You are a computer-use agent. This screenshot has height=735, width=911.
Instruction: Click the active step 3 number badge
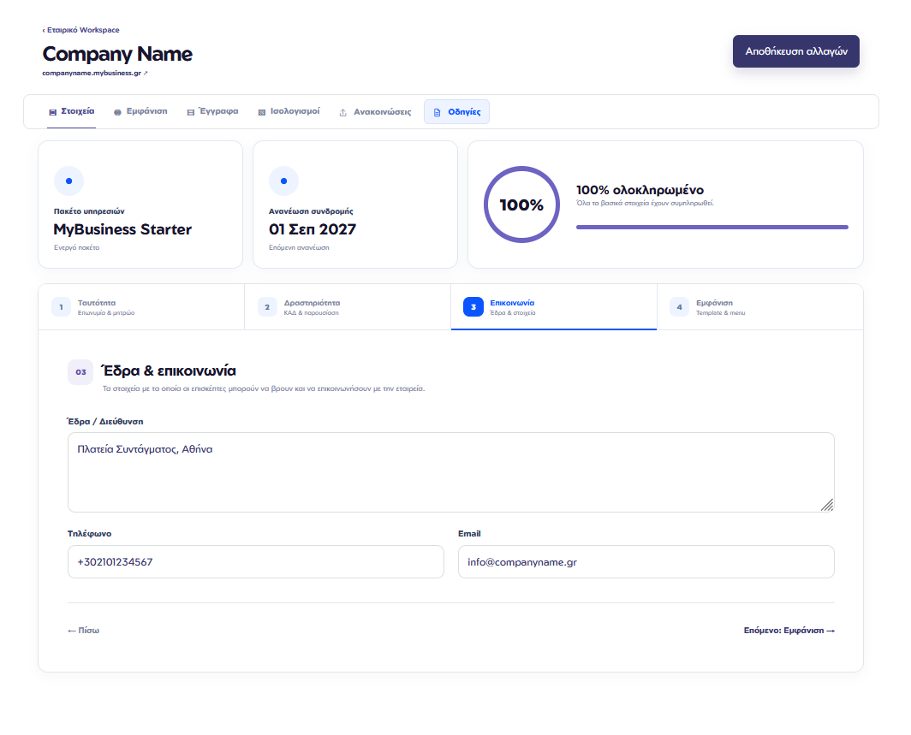pyautogui.click(x=473, y=307)
